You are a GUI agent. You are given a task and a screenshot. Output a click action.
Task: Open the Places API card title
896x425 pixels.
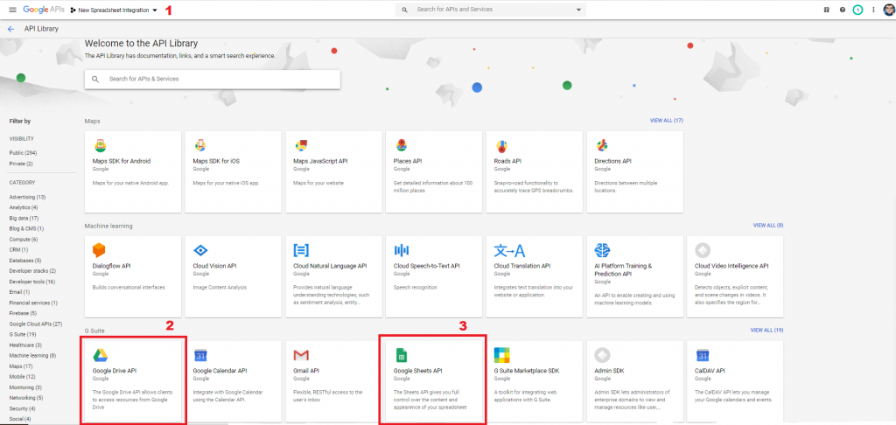408,161
